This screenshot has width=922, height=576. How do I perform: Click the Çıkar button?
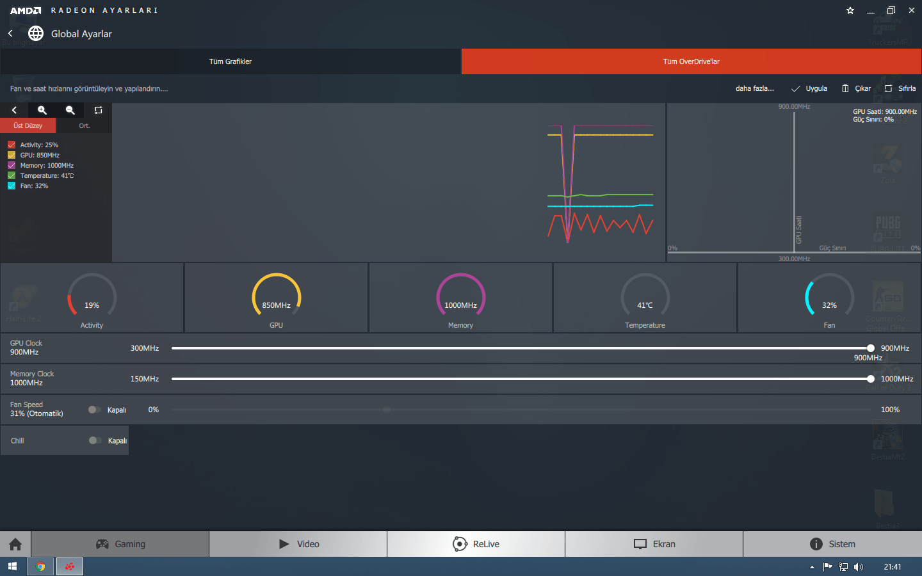[856, 88]
